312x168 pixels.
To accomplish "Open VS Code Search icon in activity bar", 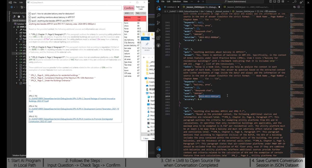I will point(159,15).
